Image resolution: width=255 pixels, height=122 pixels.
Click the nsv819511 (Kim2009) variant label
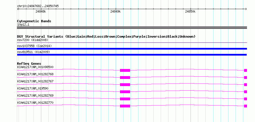pyautogui.click(x=34, y=52)
